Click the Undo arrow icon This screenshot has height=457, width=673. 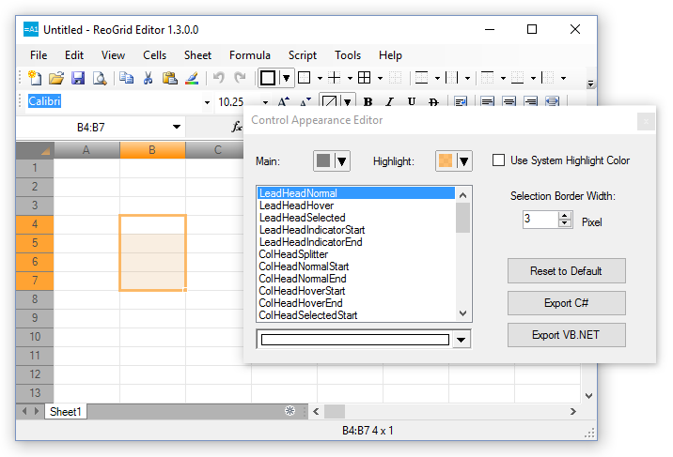click(x=218, y=78)
